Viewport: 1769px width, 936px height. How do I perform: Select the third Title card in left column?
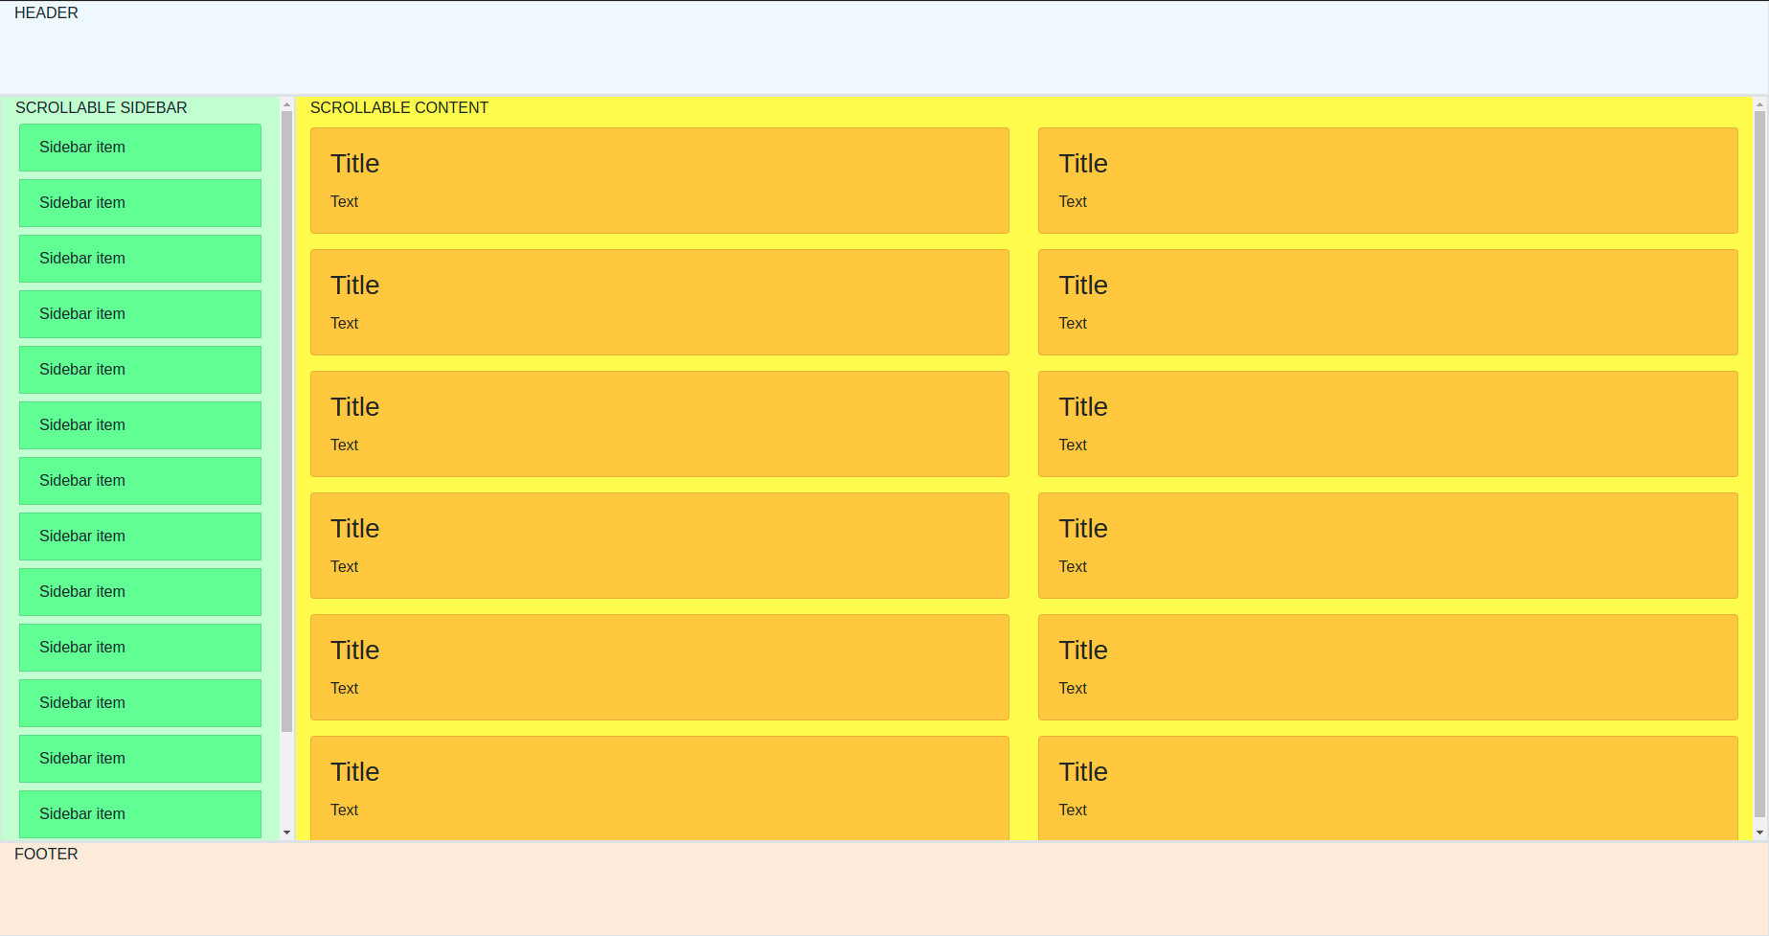pyautogui.click(x=659, y=423)
